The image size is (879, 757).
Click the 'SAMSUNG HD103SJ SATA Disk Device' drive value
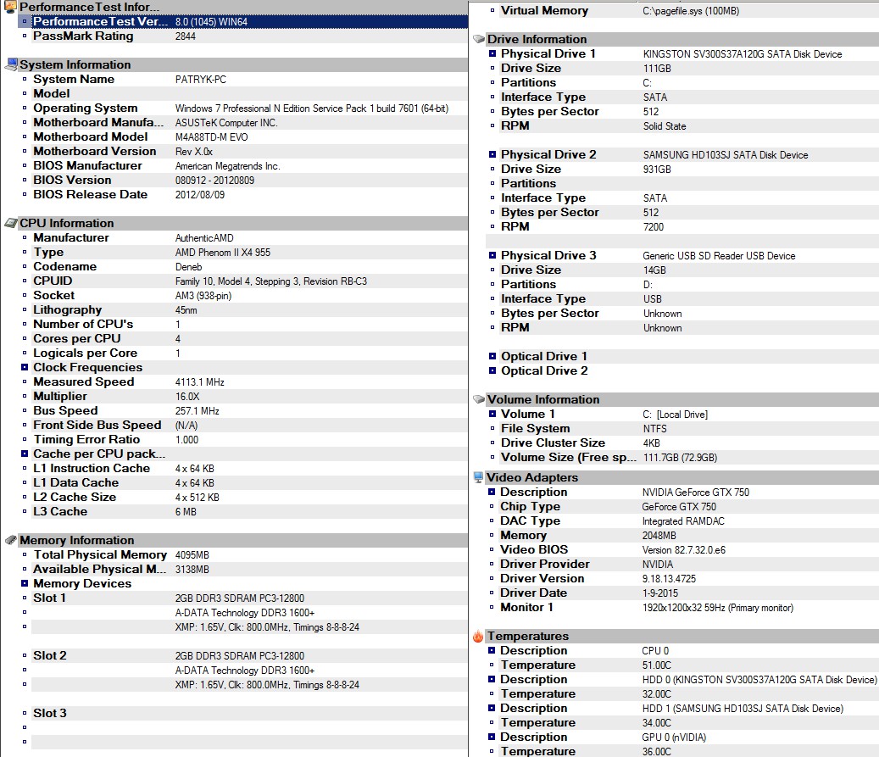(726, 155)
